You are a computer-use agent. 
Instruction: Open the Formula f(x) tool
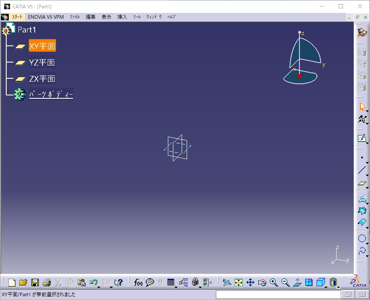tap(138, 282)
